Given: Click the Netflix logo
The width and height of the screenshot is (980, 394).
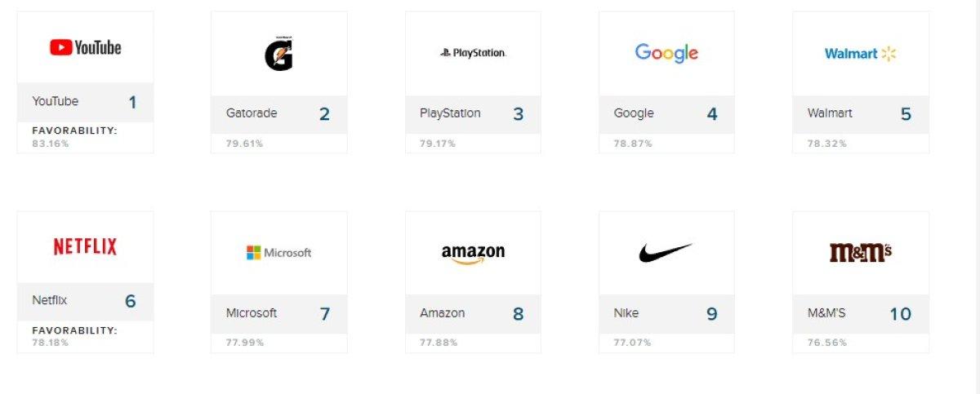Looking at the screenshot, I should (x=85, y=246).
